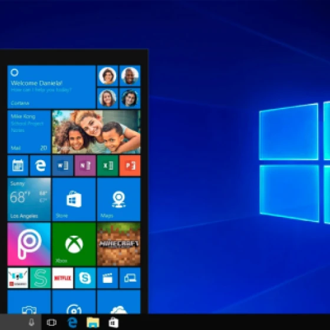
Task: Open the Xbox tile
Action: [x=74, y=244]
